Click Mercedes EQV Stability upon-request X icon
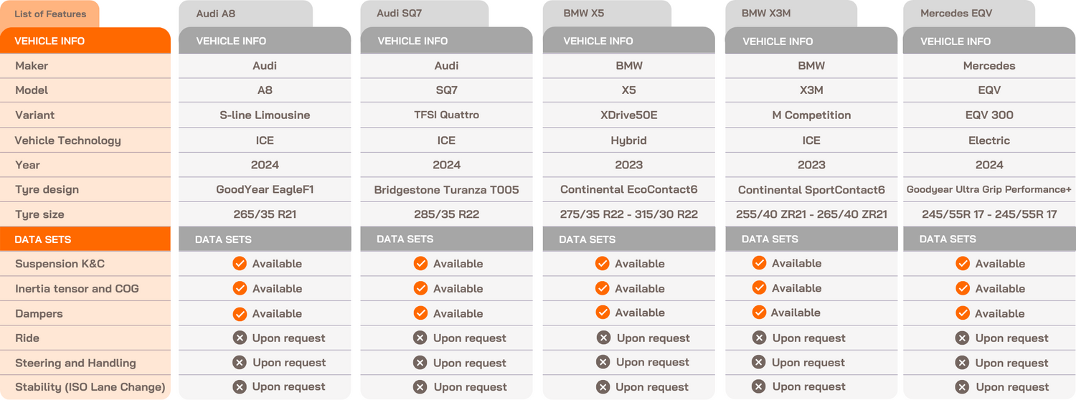The image size is (1076, 400). point(963,387)
